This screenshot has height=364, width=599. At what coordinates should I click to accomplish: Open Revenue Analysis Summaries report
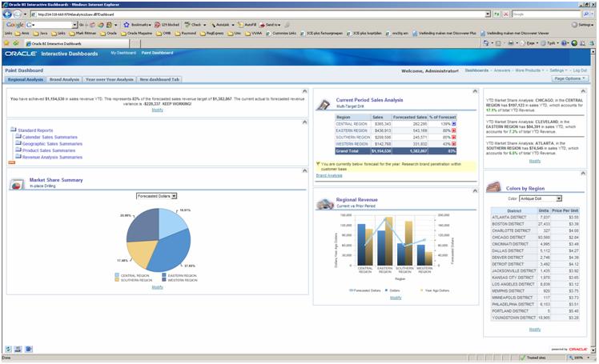(x=52, y=157)
